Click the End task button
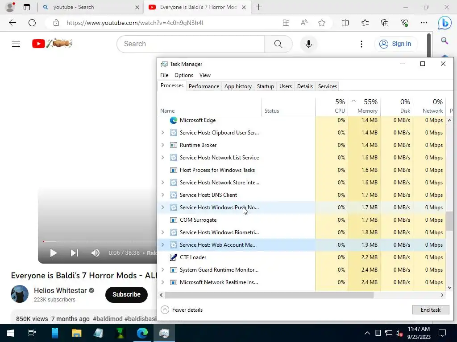This screenshot has height=342, width=457. pos(431,310)
